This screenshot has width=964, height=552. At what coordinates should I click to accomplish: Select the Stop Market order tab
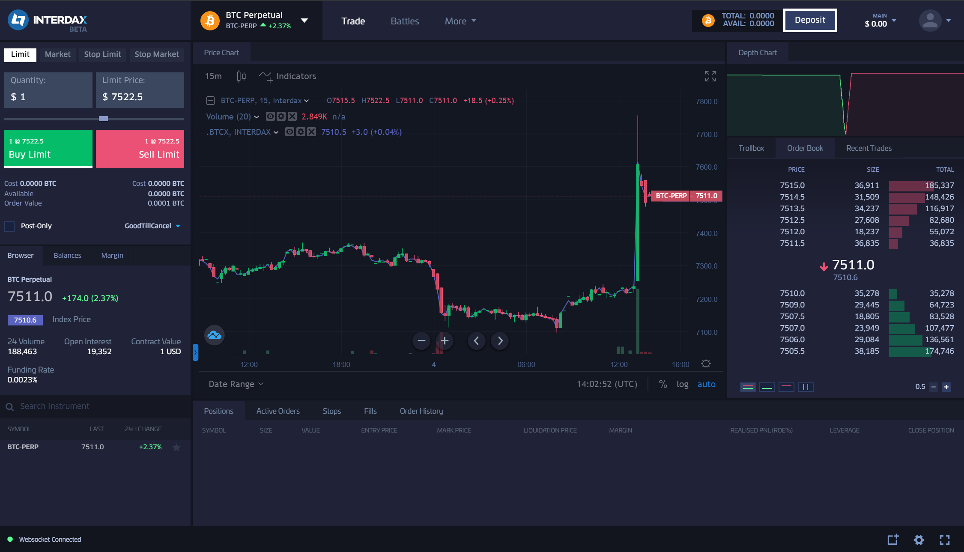[x=157, y=54]
